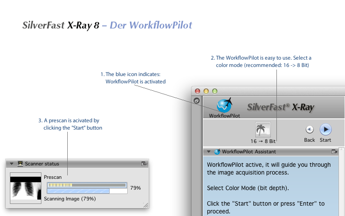Click the Assistant panel scrollbar up arrow
345x216 pixels.
342,151
